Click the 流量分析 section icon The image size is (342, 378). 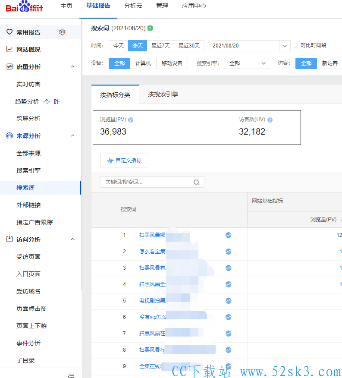pos(9,66)
